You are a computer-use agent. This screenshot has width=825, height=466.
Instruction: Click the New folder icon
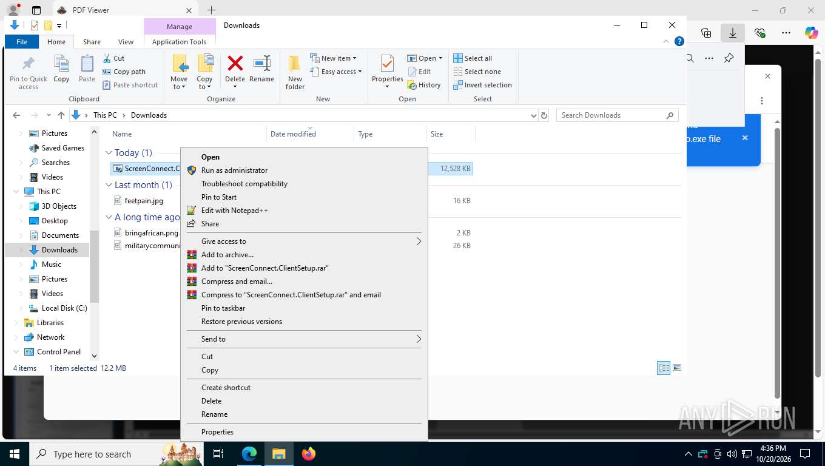coord(295,63)
